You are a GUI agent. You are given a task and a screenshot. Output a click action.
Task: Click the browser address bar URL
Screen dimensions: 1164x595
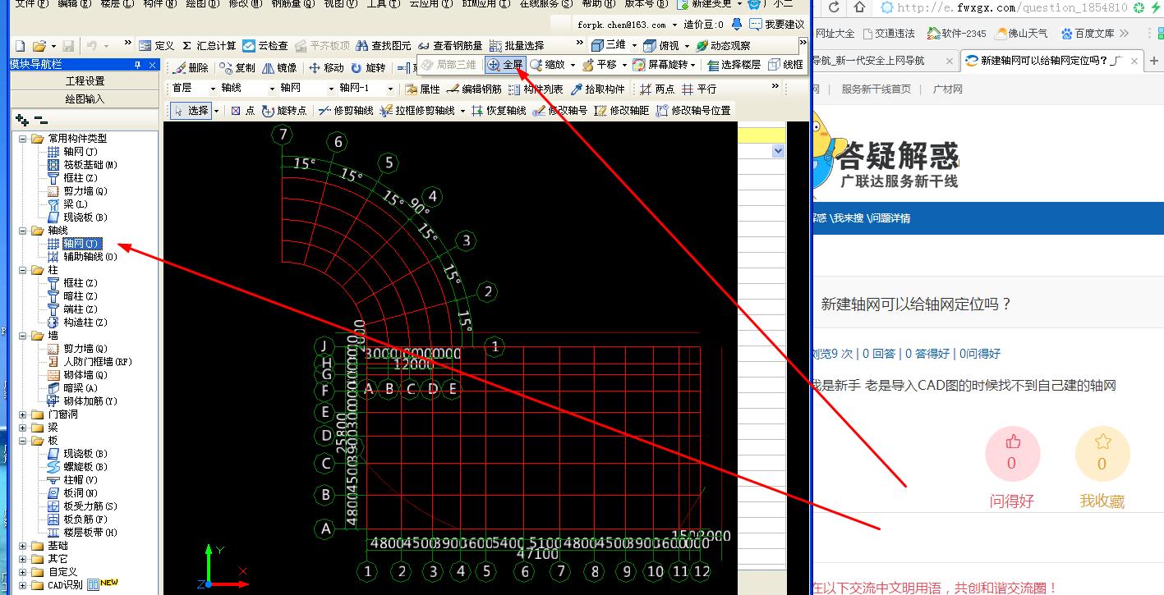coord(1012,7)
